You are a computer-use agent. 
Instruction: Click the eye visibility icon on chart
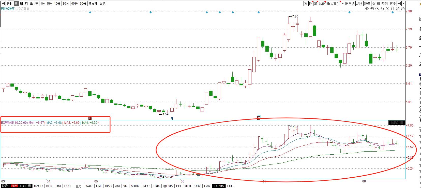point(367,9)
